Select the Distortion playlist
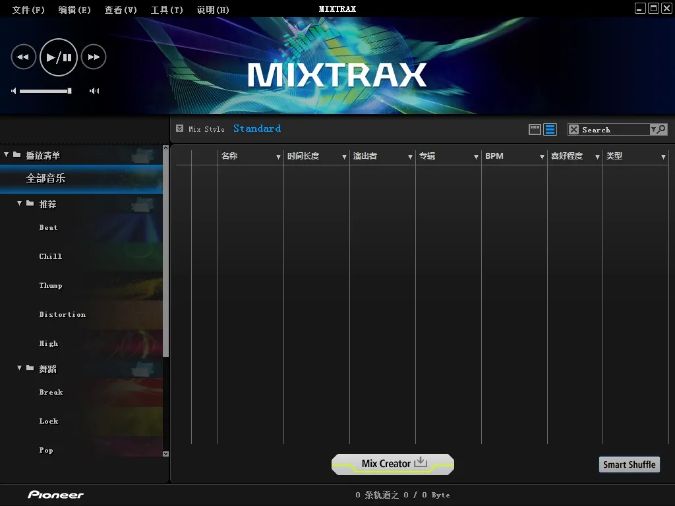 (81, 314)
